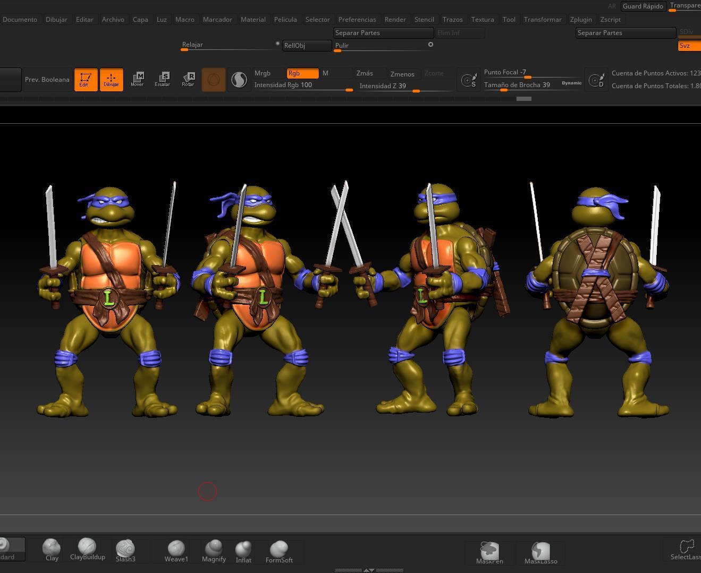Activate the Edit mode button
The height and width of the screenshot is (573, 701).
pyautogui.click(x=86, y=80)
